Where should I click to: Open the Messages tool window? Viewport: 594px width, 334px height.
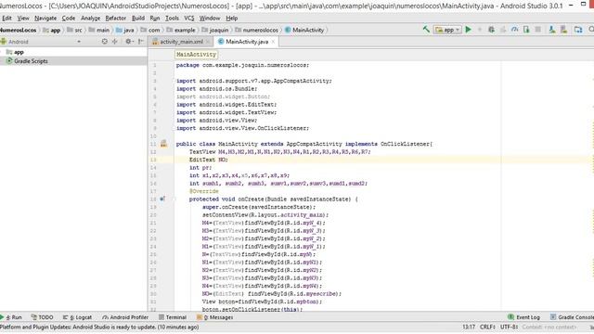(215, 317)
